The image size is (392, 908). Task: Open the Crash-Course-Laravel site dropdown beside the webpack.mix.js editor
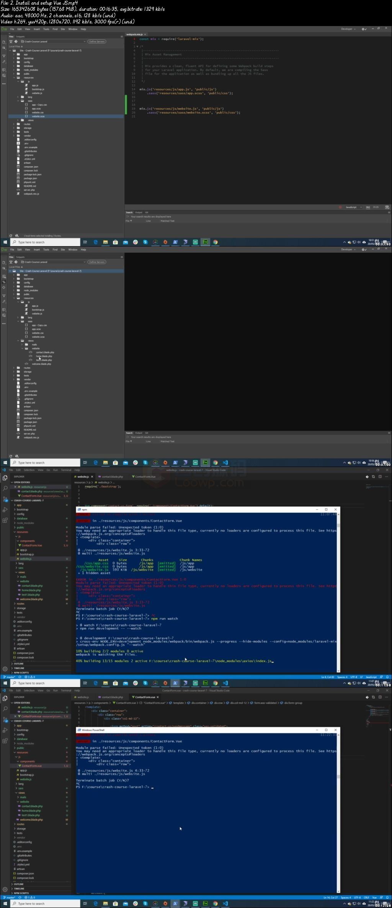coord(53,41)
